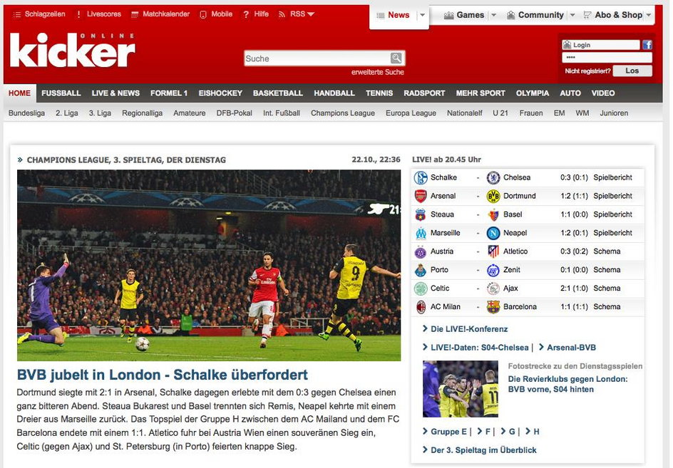Expand the News dropdown arrow
The image size is (673, 468).
pos(422,15)
